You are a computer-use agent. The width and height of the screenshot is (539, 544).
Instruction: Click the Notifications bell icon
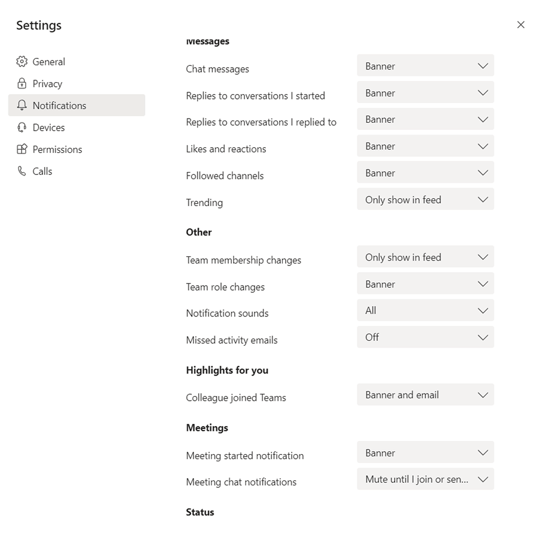coord(22,105)
